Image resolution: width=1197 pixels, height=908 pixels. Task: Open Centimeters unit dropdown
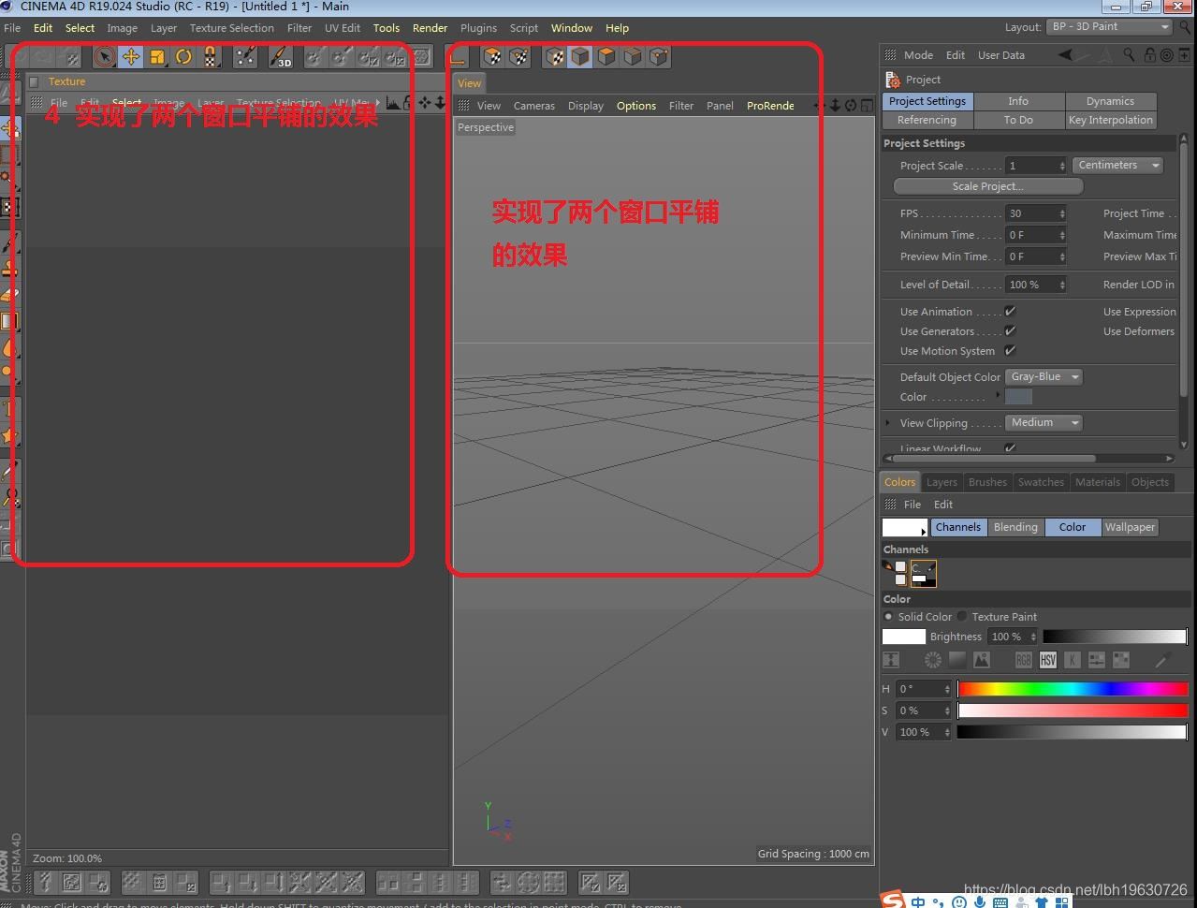click(1118, 166)
